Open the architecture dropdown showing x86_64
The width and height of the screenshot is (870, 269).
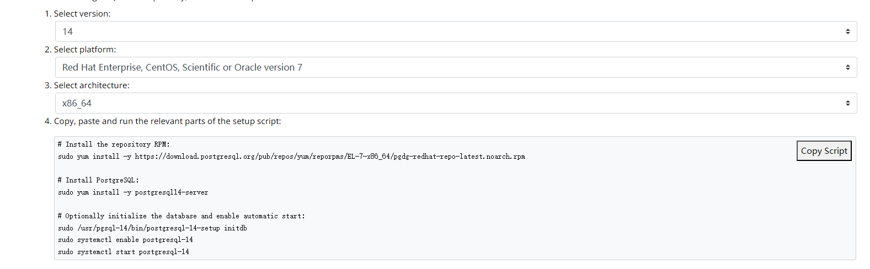tap(441, 103)
